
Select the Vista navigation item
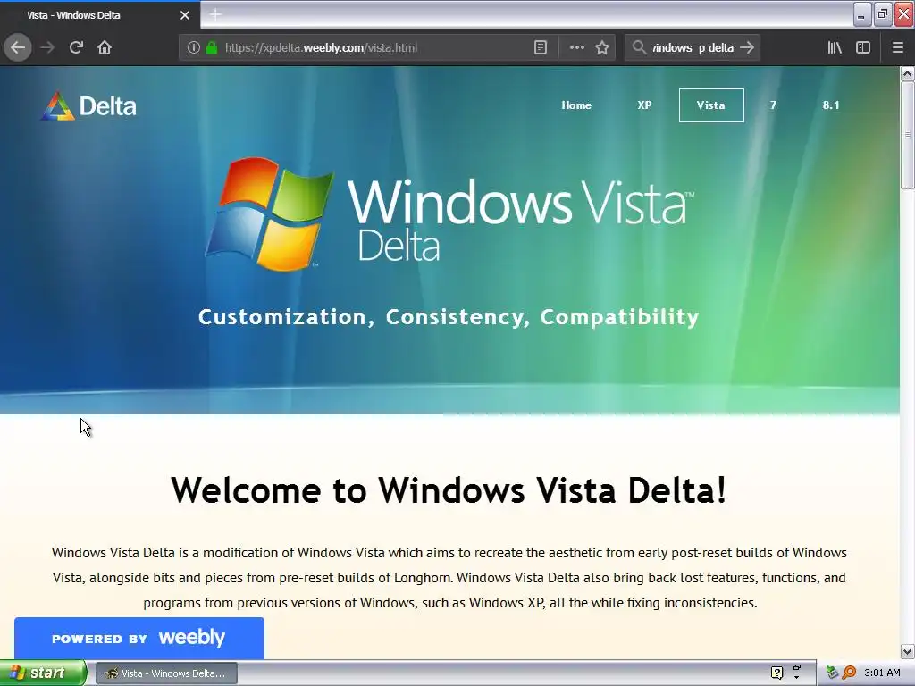click(711, 105)
